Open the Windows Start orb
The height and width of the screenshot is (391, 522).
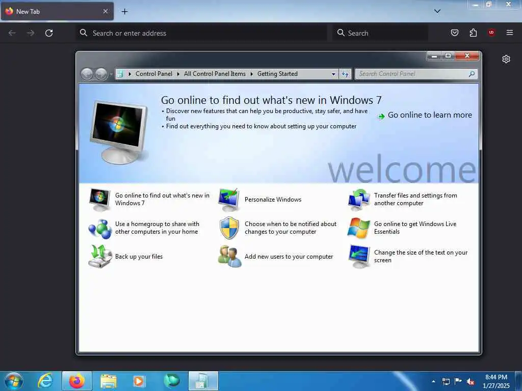tap(14, 381)
